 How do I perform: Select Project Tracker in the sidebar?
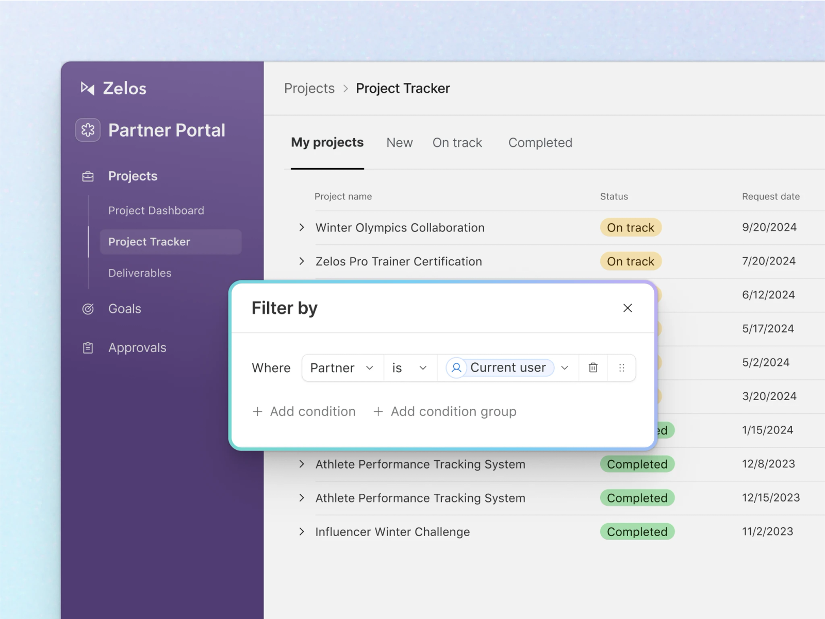click(x=171, y=242)
